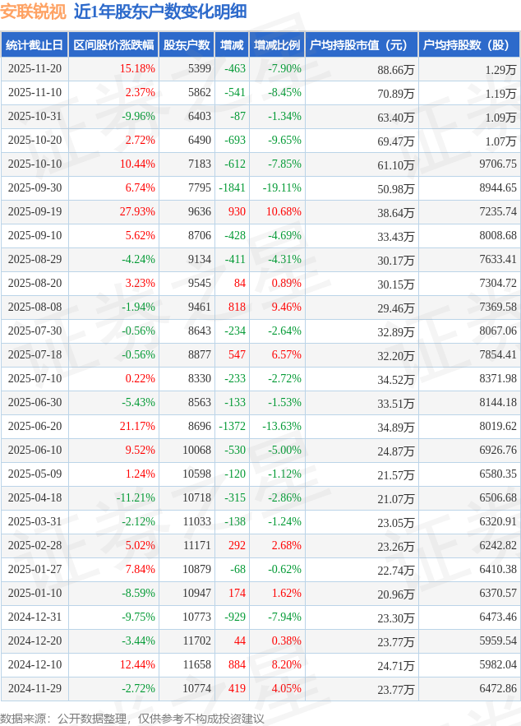Click the 数据来源 footer disclaimer text
The height and width of the screenshot is (726, 521).
click(132, 718)
